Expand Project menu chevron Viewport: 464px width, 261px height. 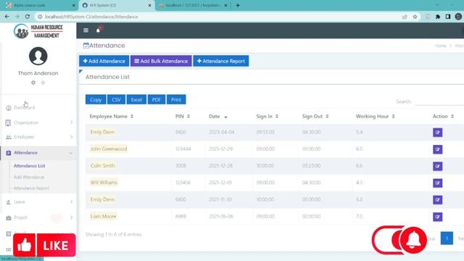(71, 217)
